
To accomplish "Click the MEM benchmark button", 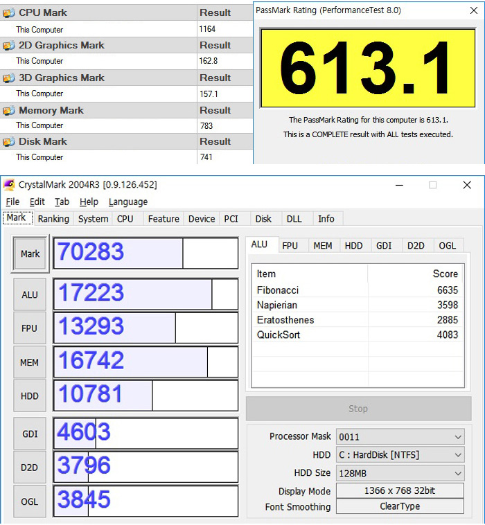I will pos(30,362).
